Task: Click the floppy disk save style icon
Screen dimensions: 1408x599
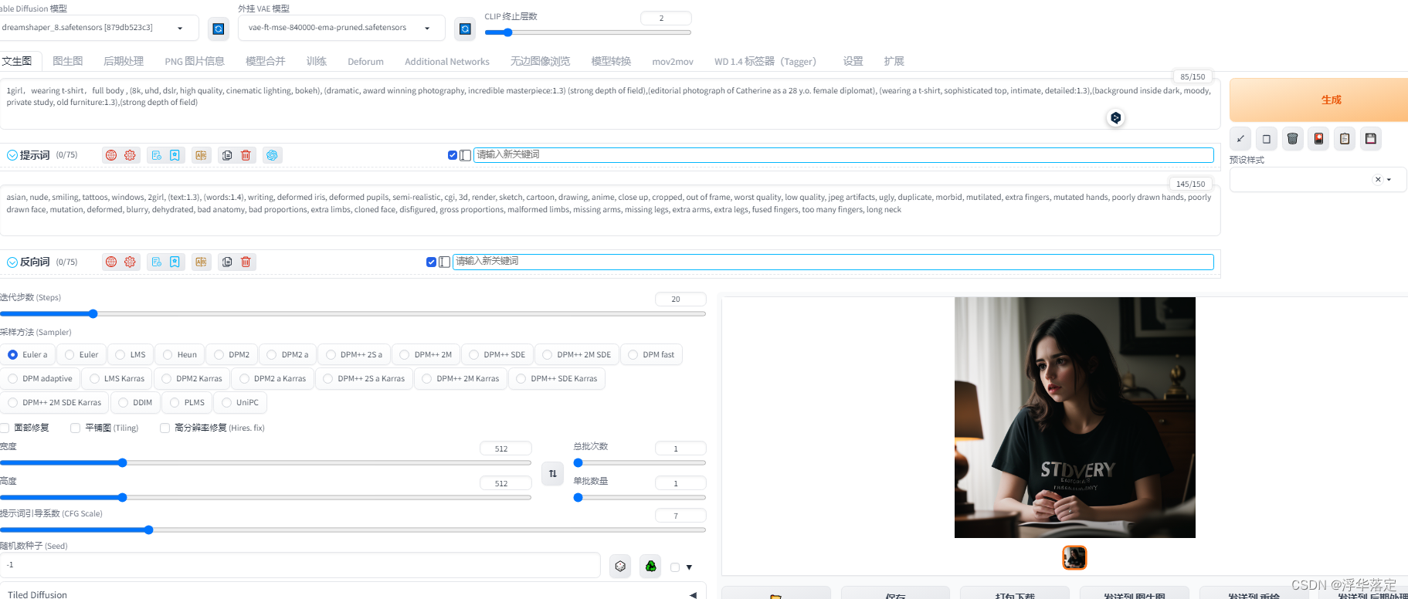Action: point(1371,139)
